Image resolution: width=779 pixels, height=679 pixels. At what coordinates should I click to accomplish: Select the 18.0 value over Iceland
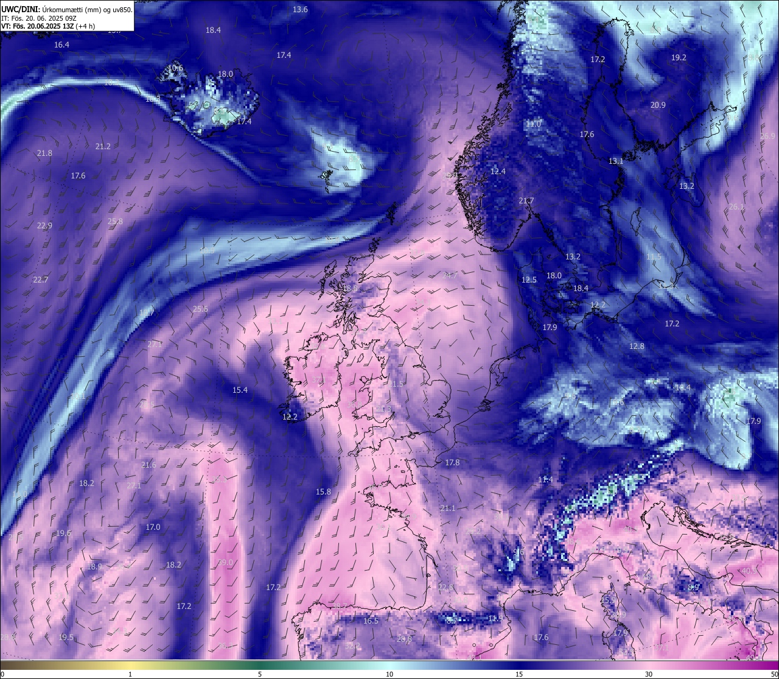pyautogui.click(x=225, y=74)
